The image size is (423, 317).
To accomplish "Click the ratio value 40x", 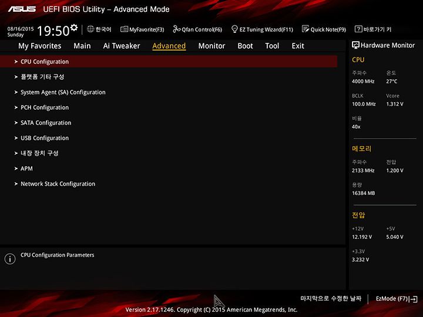I will (356, 127).
